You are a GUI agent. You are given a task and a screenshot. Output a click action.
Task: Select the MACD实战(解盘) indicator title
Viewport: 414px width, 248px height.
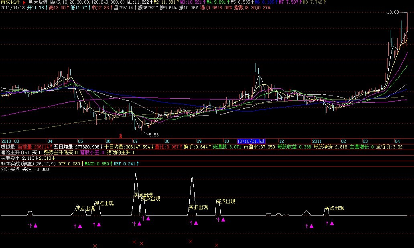coord(23,164)
